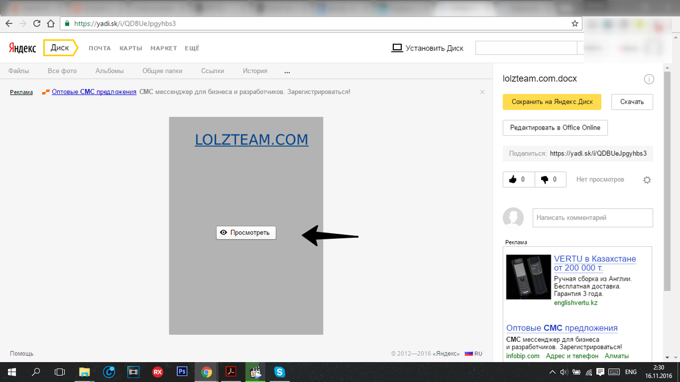Click the Yandex search input field

(x=526, y=48)
